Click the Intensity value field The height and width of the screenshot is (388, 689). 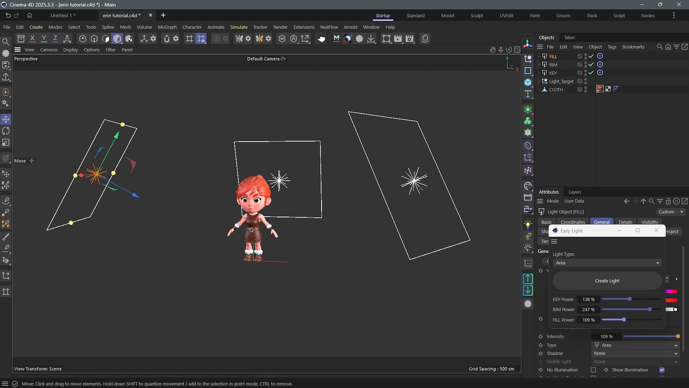(606, 337)
